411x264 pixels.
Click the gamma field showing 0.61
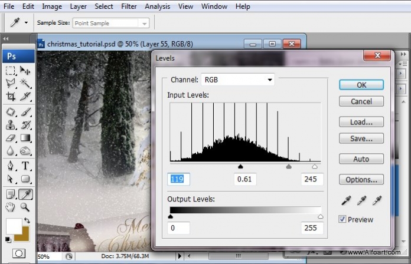[x=245, y=179]
